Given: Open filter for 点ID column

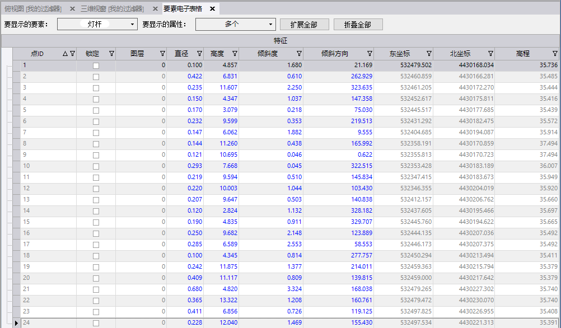Looking at the screenshot, I should coord(72,54).
